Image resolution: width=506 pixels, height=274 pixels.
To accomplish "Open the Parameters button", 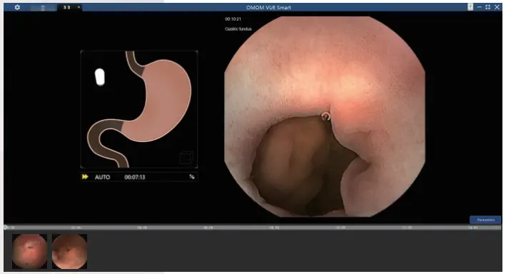I will (x=485, y=220).
